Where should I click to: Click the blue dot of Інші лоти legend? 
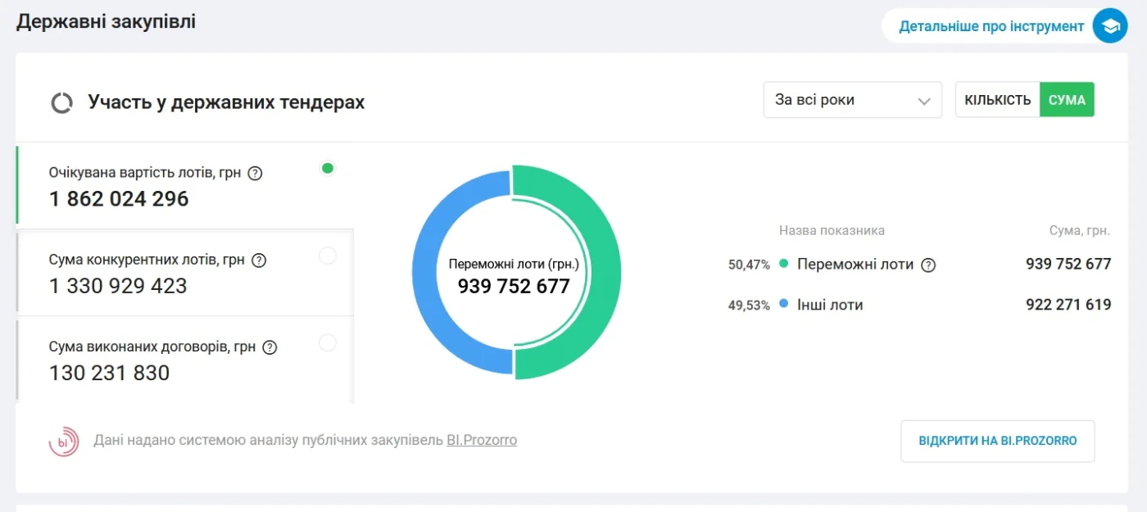(x=784, y=304)
